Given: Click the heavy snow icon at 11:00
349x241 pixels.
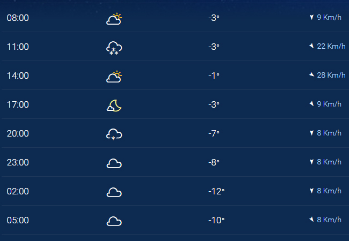Looking at the screenshot, I should [114, 48].
